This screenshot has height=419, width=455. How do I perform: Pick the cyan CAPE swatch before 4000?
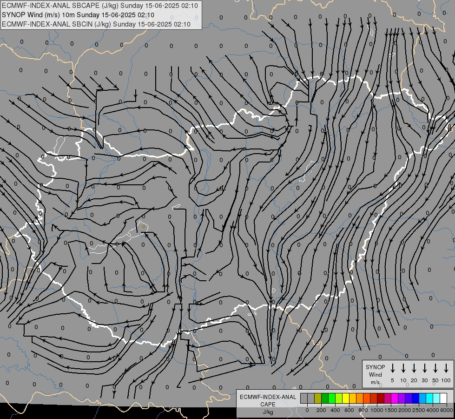[x=429, y=398]
